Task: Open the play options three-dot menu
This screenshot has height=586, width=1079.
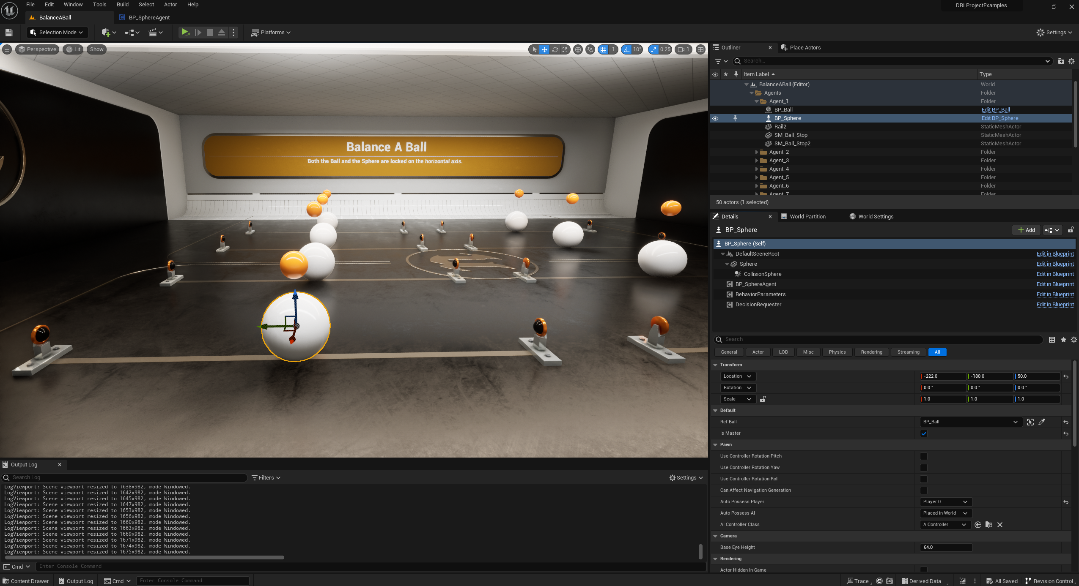Action: (233, 33)
